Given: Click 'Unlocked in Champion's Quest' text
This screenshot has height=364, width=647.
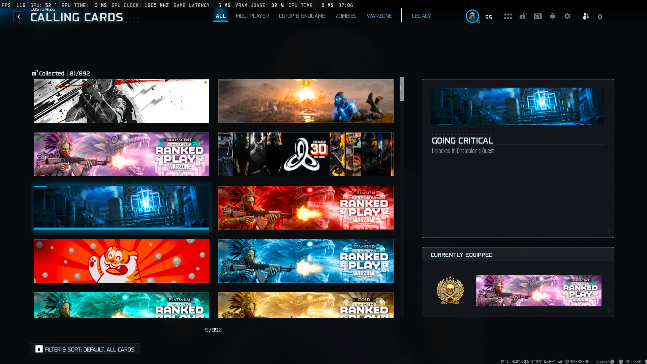Looking at the screenshot, I should [463, 151].
